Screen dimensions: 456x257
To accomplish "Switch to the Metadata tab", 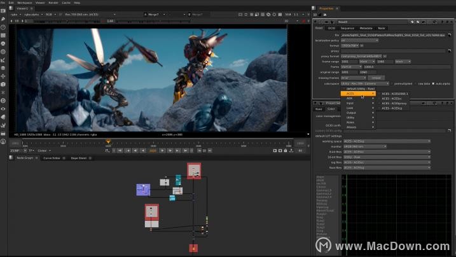I will pos(366,28).
